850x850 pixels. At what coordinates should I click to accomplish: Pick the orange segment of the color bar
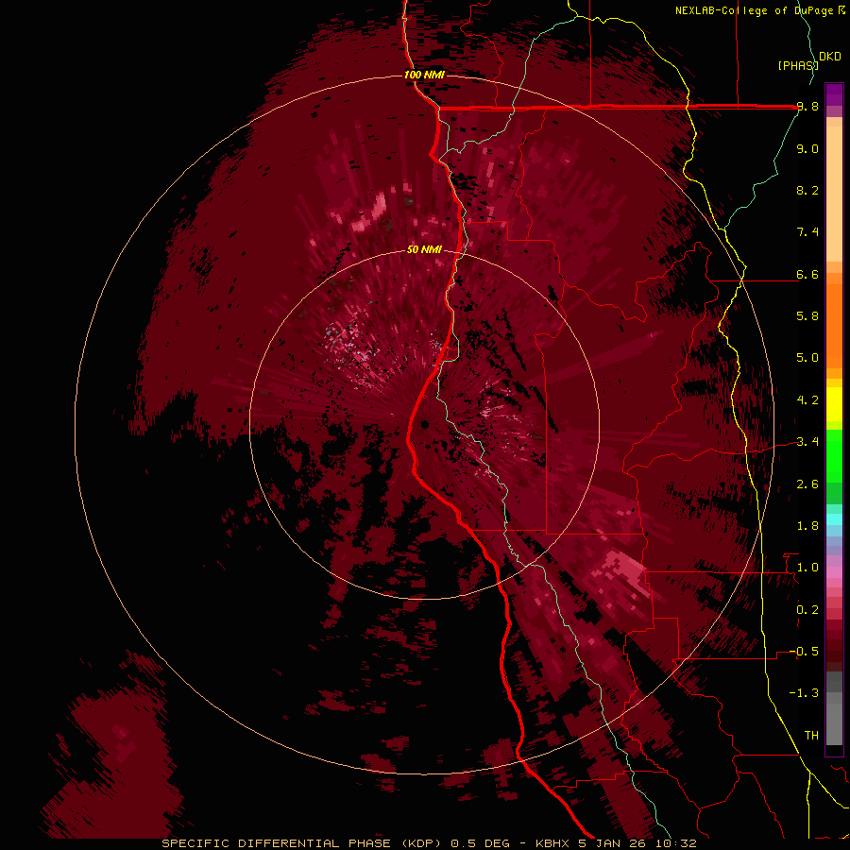[x=834, y=325]
